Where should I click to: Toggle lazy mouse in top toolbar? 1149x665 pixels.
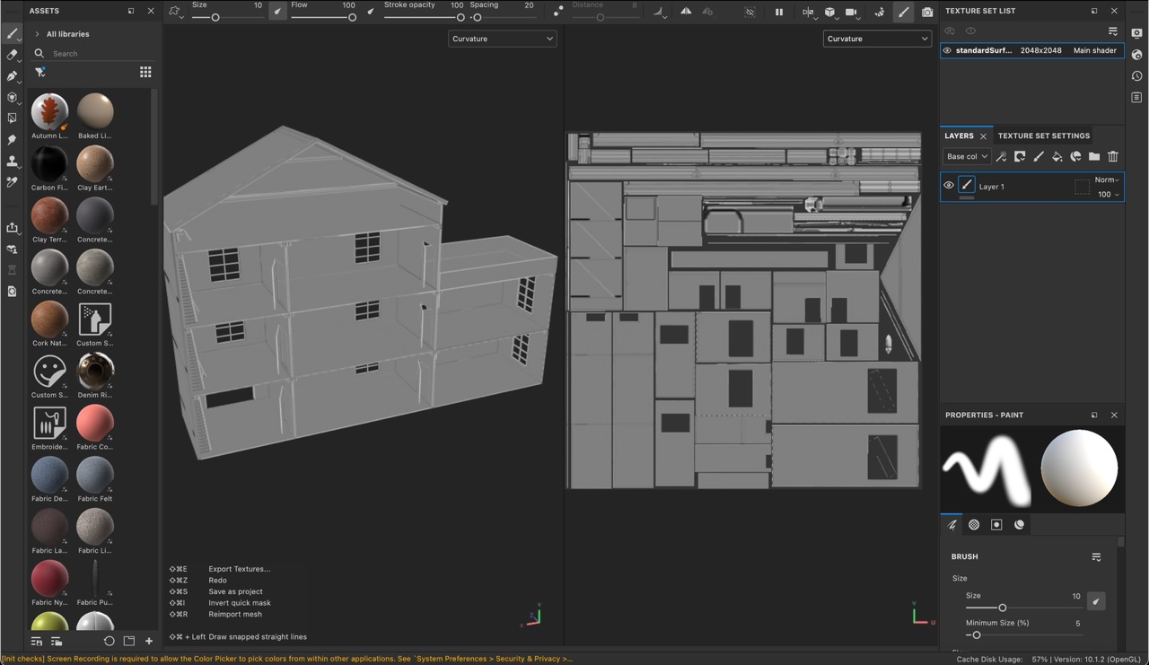tap(559, 12)
